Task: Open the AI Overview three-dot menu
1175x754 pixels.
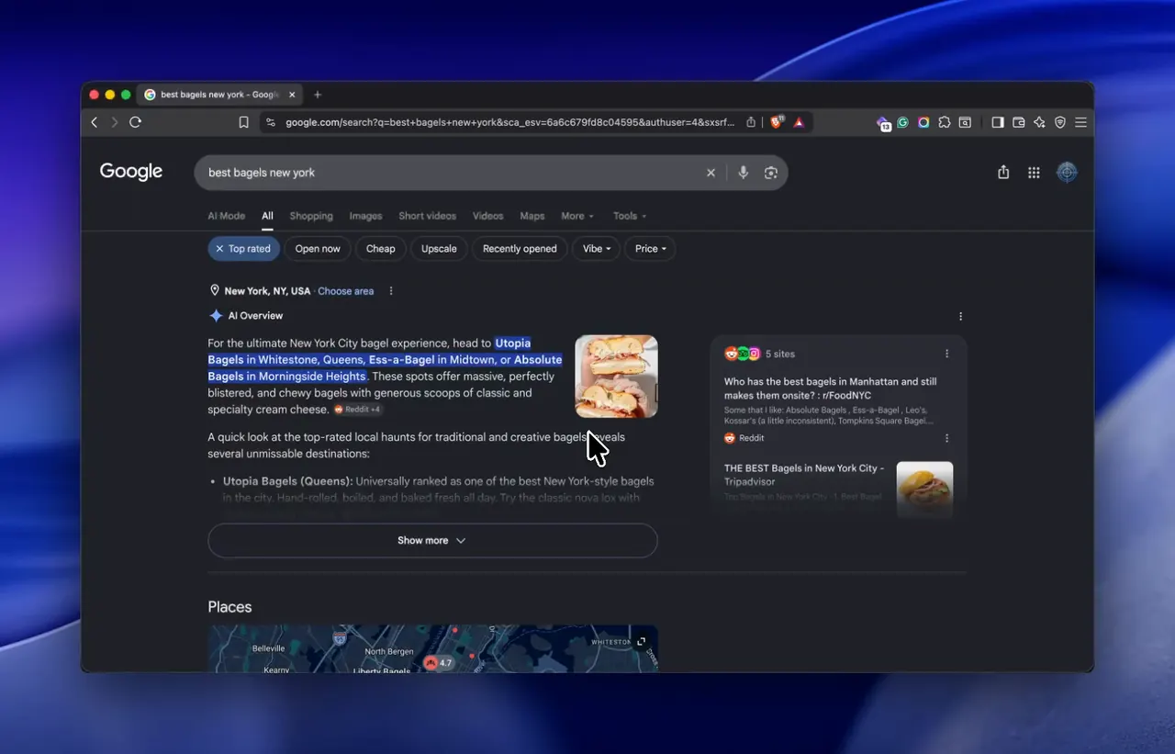Action: tap(961, 316)
